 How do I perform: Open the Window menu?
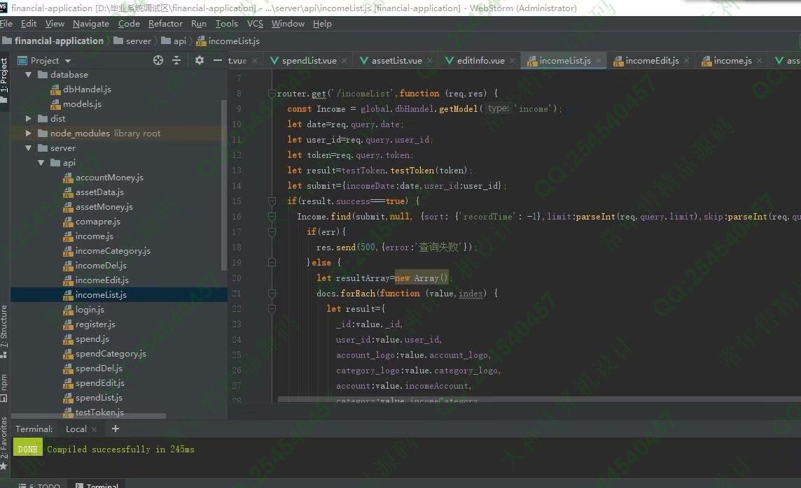coord(288,24)
